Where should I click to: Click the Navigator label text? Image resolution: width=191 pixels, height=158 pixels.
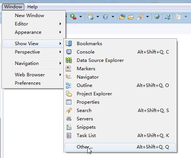(x=88, y=77)
